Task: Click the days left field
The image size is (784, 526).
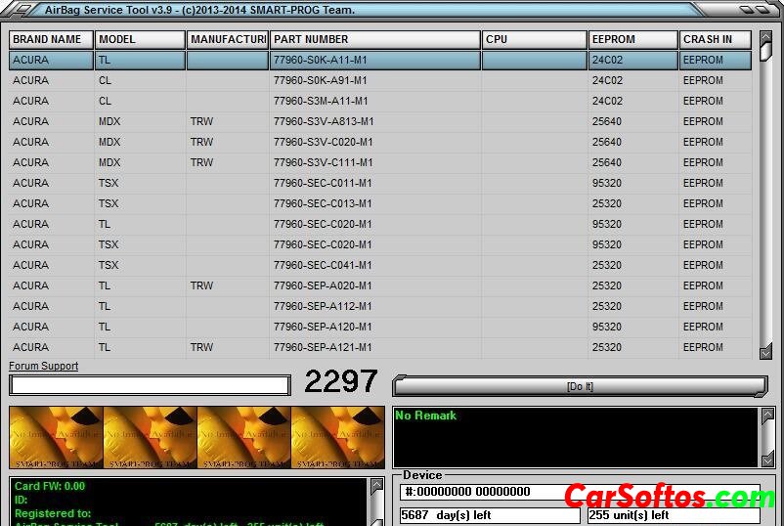Action: tap(489, 515)
